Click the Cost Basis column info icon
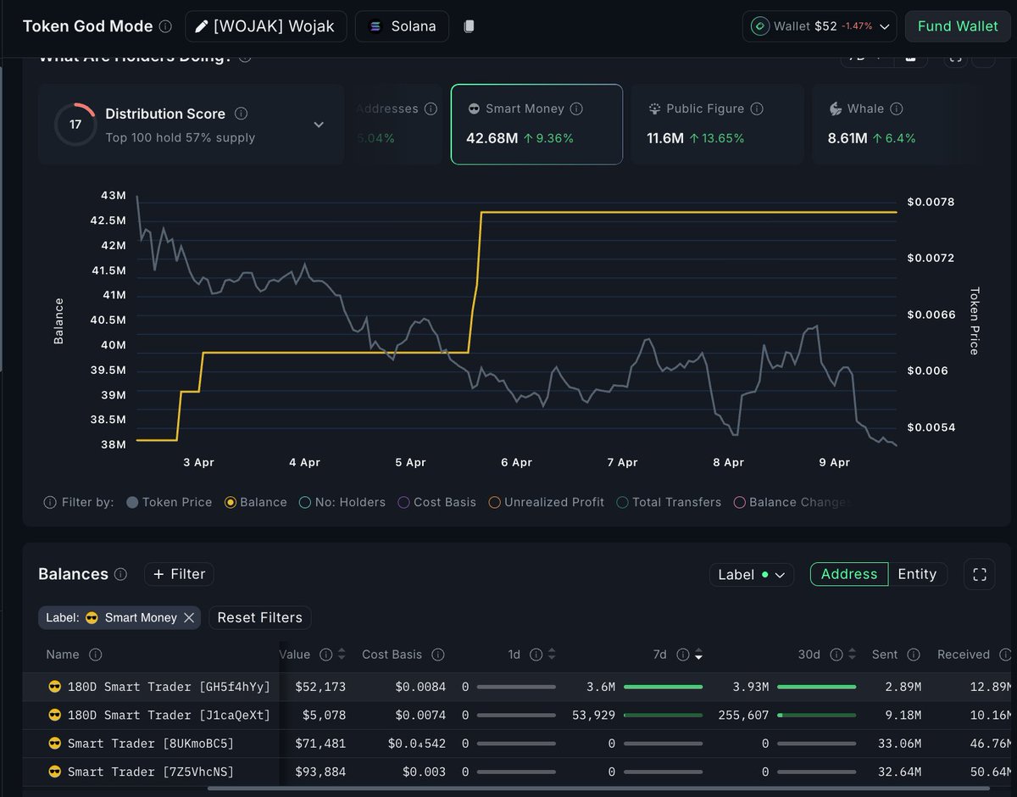Image resolution: width=1017 pixels, height=797 pixels. [438, 655]
